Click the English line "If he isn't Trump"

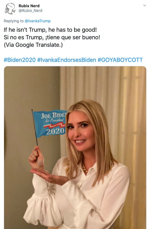pos(50,30)
